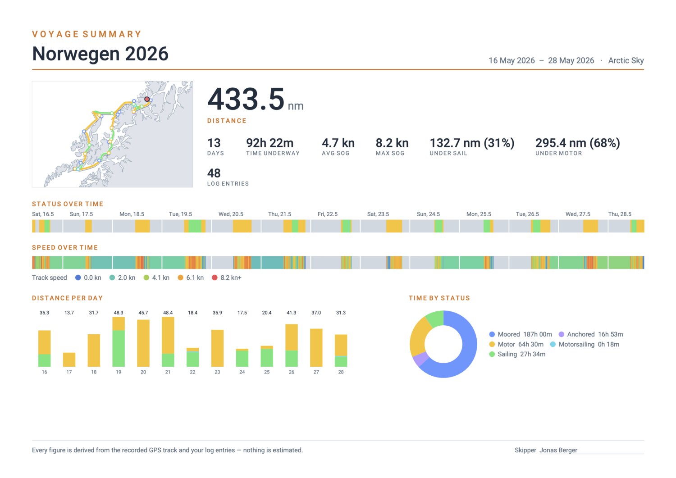Image resolution: width=676 pixels, height=478 pixels.
Task: Click the '16 May 2026' start date
Action: (x=512, y=60)
